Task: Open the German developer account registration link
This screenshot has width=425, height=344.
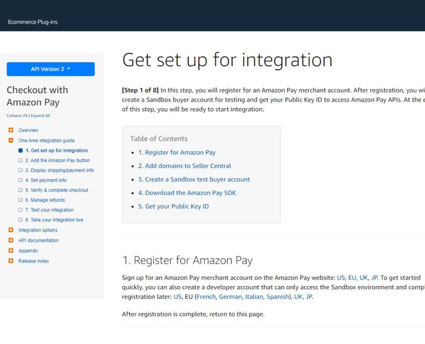Action: tap(230, 297)
